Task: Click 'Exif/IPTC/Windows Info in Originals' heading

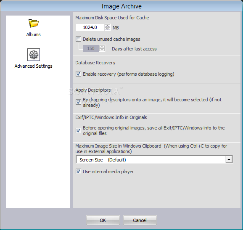Action: [111, 117]
